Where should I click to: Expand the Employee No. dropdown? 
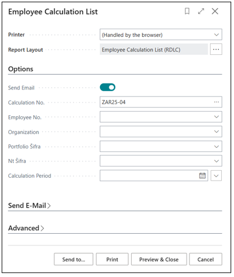click(161, 117)
